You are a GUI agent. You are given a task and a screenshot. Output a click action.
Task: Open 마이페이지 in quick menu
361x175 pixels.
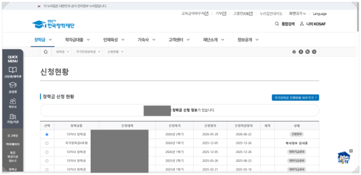pos(13,144)
